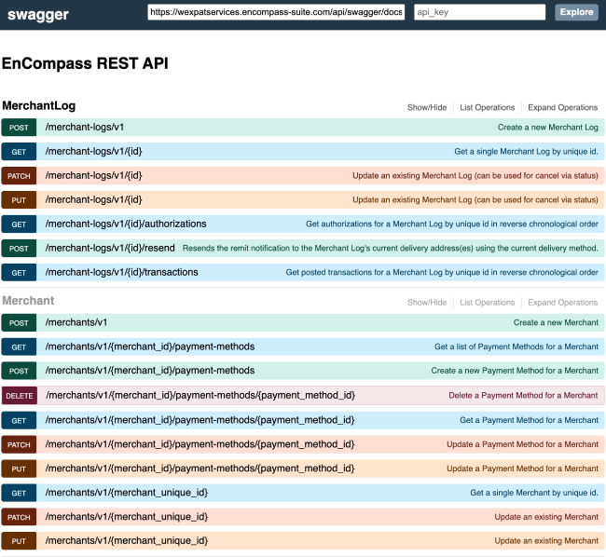The height and width of the screenshot is (557, 606).
Task: Click PATCH badge for /merchants/v1/{merchant_unique_id}
Action: click(19, 517)
